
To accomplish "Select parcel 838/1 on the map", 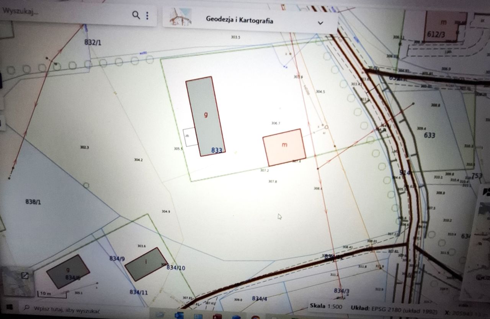I will [34, 201].
